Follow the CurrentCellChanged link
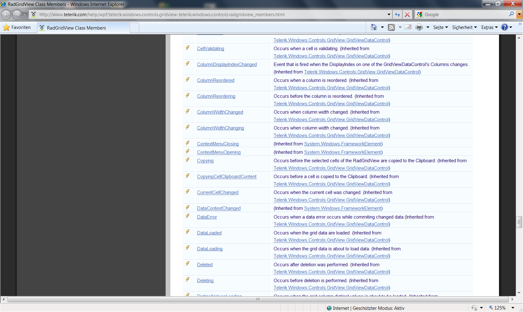The height and width of the screenshot is (312, 523). (218, 192)
